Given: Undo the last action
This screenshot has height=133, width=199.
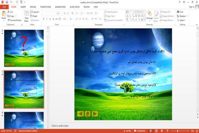Looking at the screenshot, I should point(11,2).
